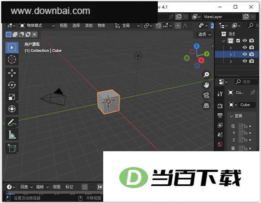This screenshot has width=261, height=203.
Task: Click the red X axis on navigation gizmo
Action: click(201, 60)
